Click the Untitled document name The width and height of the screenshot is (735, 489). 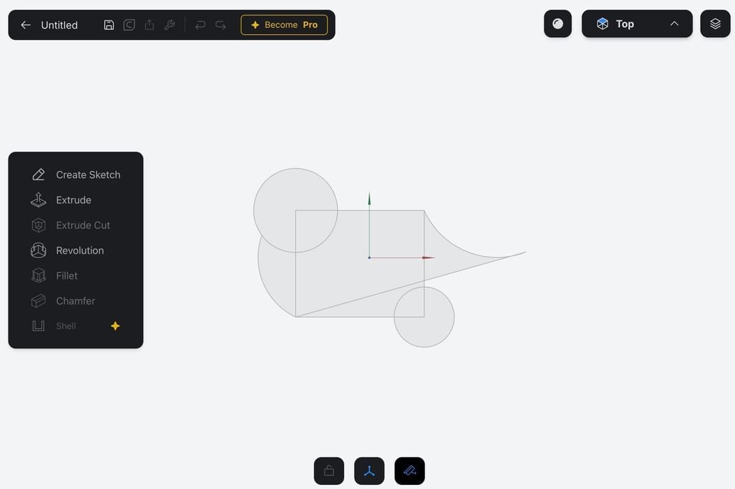pyautogui.click(x=59, y=25)
